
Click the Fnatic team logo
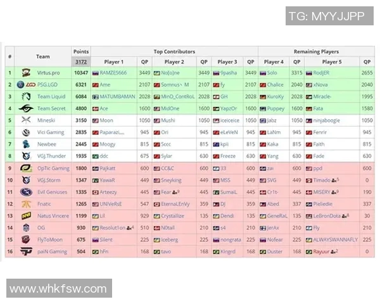pos(25,204)
